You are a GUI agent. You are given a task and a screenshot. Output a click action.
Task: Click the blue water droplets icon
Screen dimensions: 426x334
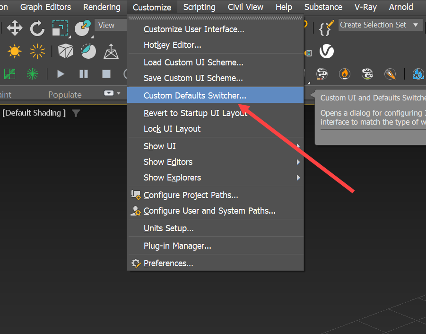click(x=418, y=74)
